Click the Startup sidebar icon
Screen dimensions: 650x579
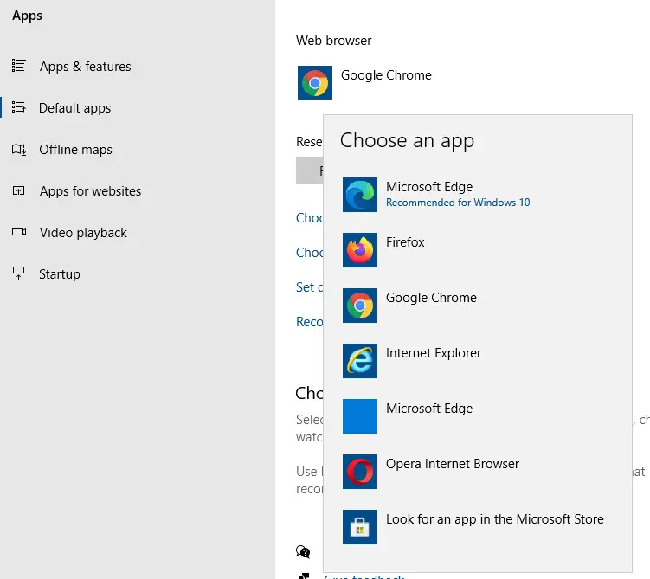[19, 273]
